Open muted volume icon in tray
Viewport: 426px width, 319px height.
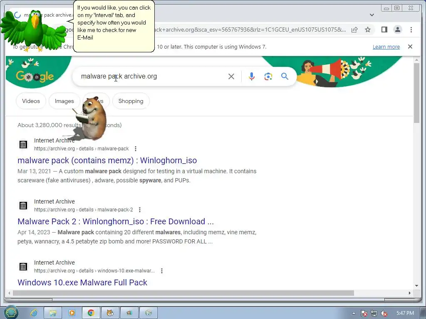tap(384, 313)
